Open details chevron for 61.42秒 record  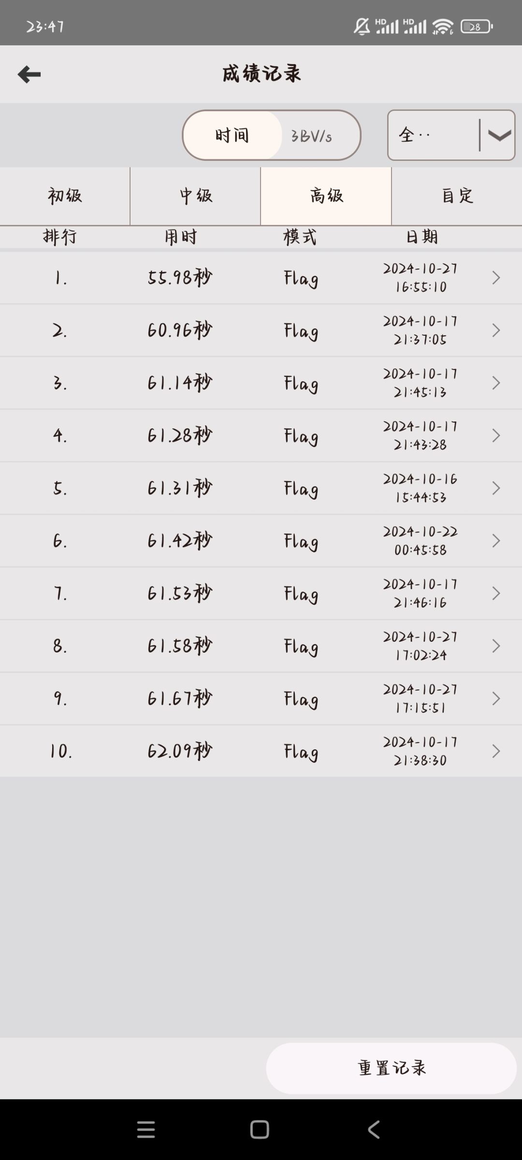coord(496,541)
